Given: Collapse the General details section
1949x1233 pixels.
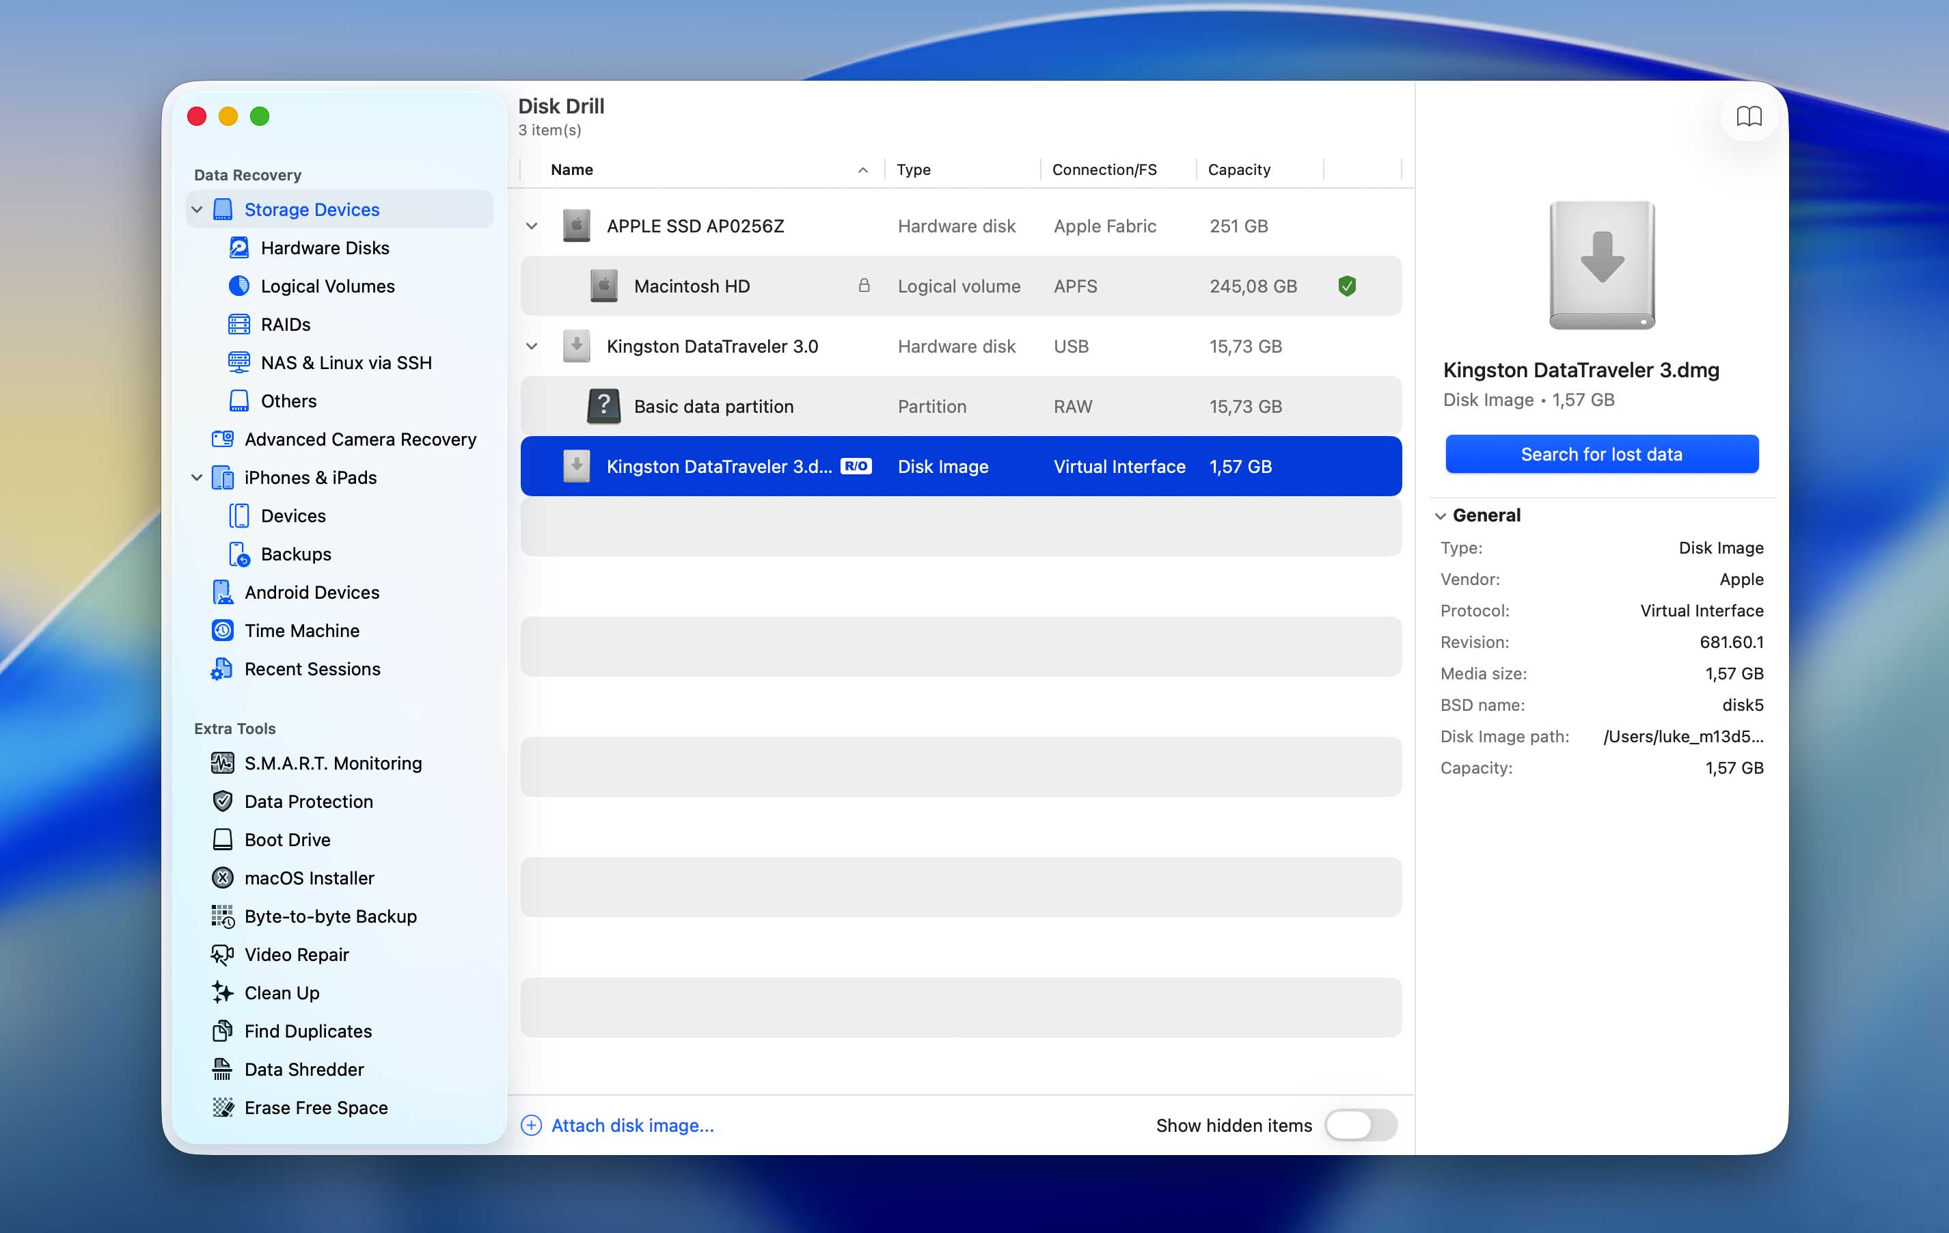Looking at the screenshot, I should click(x=1441, y=516).
